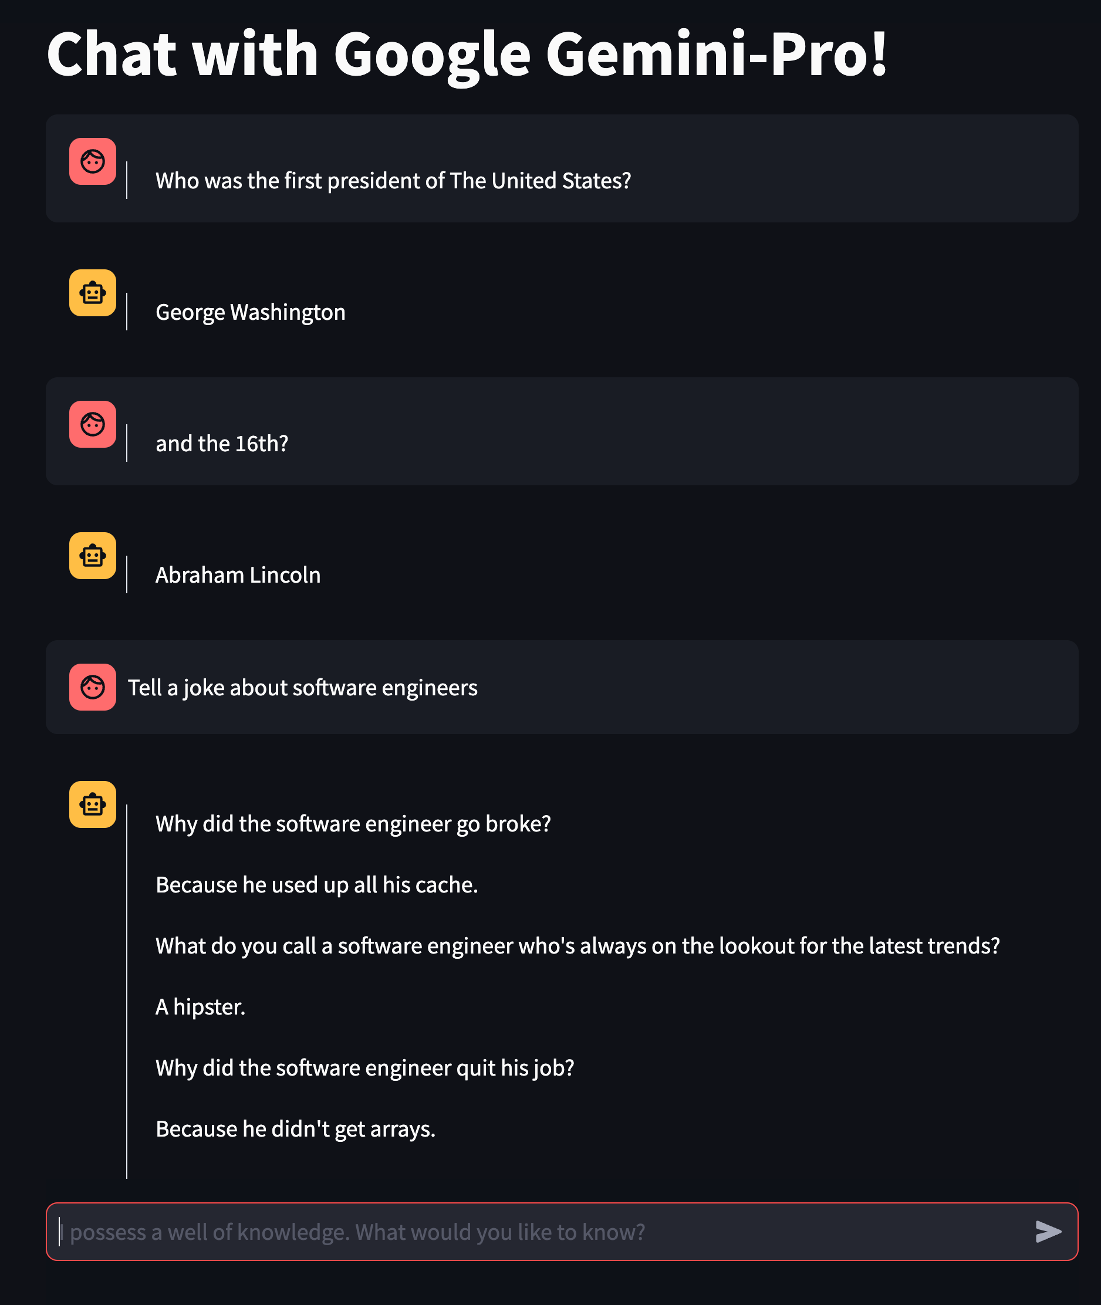The width and height of the screenshot is (1101, 1305).
Task: Click the send arrow icon
Action: [x=1048, y=1231]
